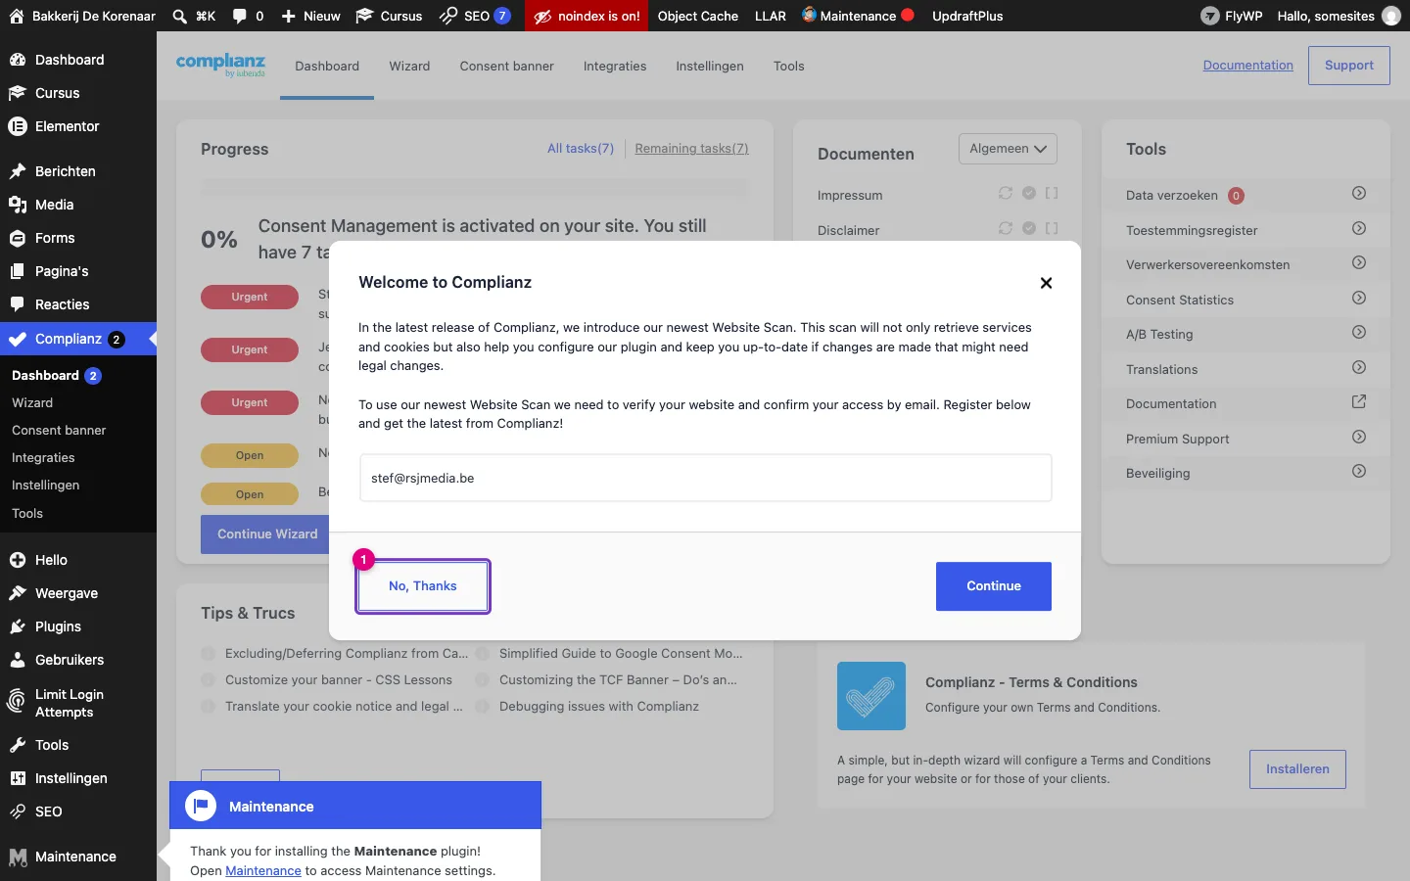The width and height of the screenshot is (1410, 881).
Task: Open Documentation external link icon in Tools
Action: pyautogui.click(x=1359, y=401)
